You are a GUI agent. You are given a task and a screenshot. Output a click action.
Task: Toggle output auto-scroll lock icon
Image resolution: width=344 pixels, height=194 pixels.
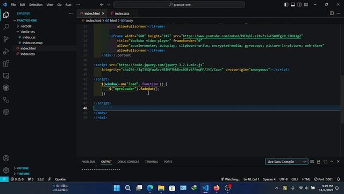click(319, 162)
